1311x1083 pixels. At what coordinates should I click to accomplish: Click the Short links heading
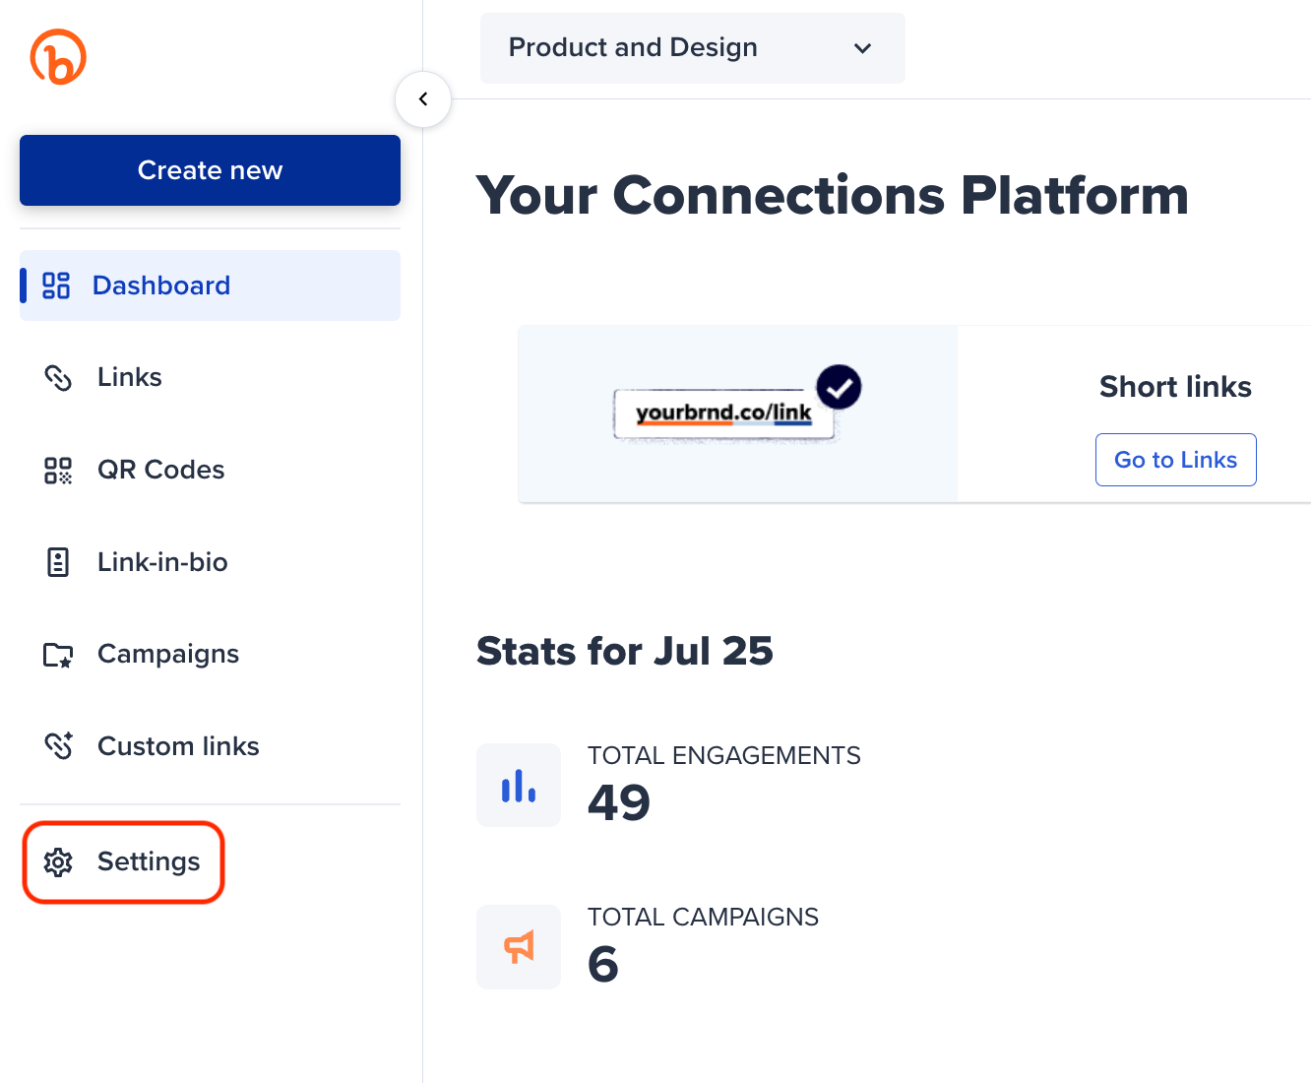1175,387
